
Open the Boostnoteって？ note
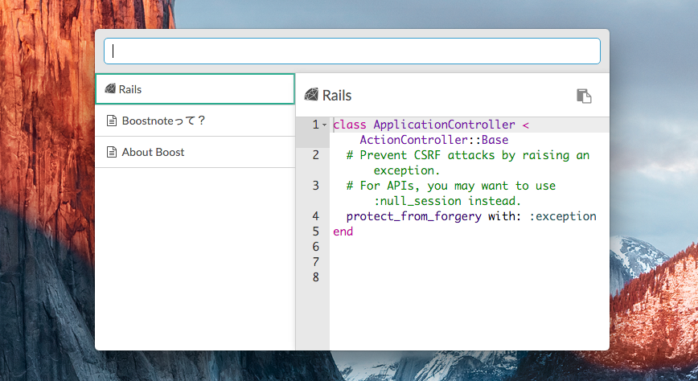click(x=195, y=121)
